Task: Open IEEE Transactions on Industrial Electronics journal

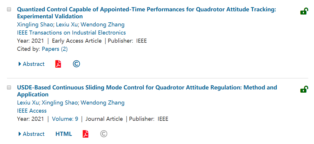Action: coord(72,33)
